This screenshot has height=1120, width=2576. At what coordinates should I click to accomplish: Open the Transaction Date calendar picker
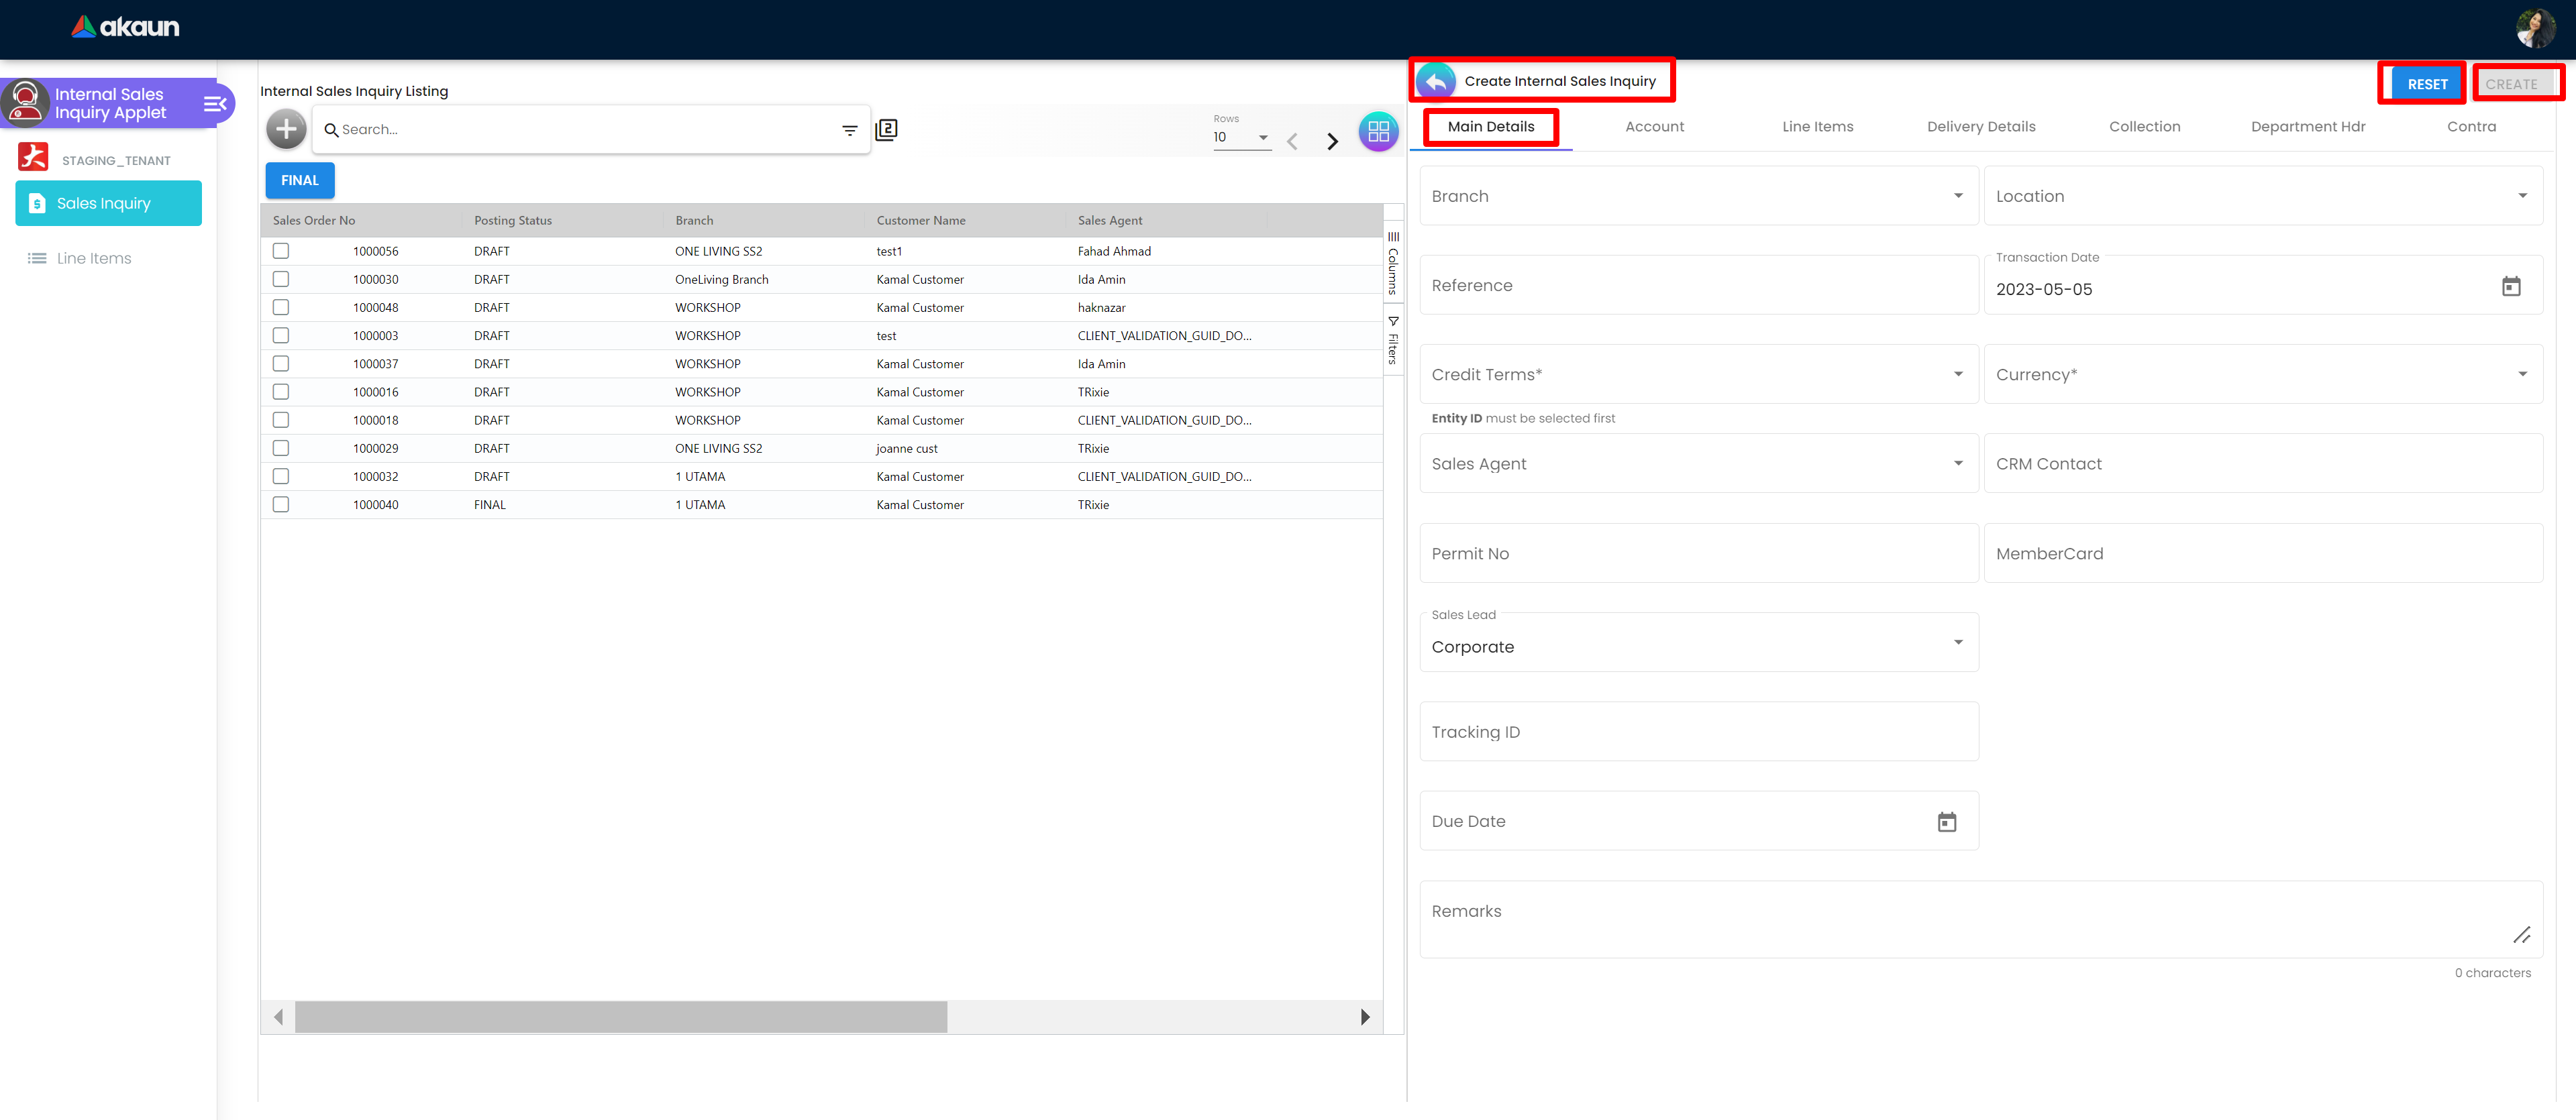point(2510,287)
